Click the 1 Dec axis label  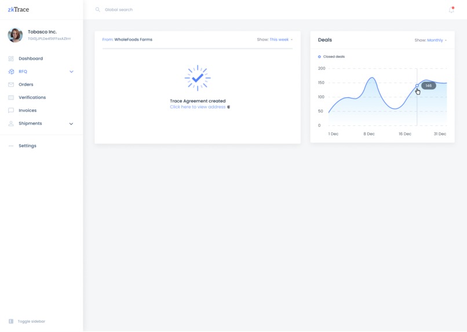coord(333,134)
